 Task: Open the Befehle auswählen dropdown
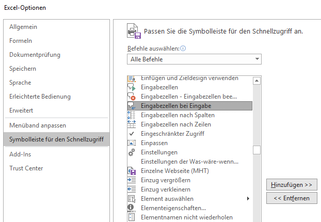coord(194,59)
